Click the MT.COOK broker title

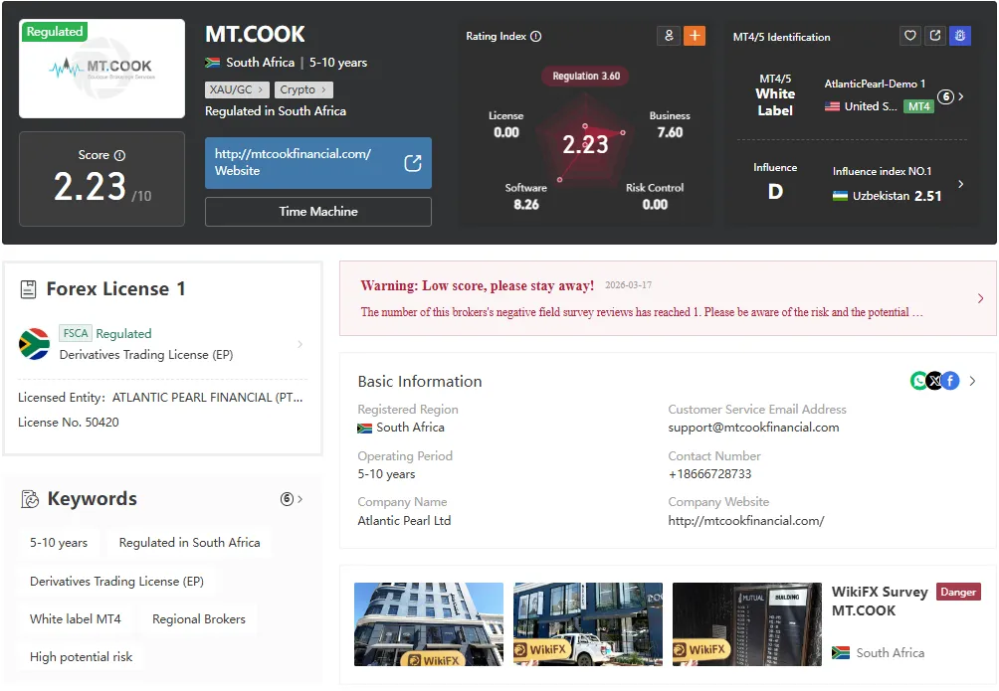click(255, 35)
